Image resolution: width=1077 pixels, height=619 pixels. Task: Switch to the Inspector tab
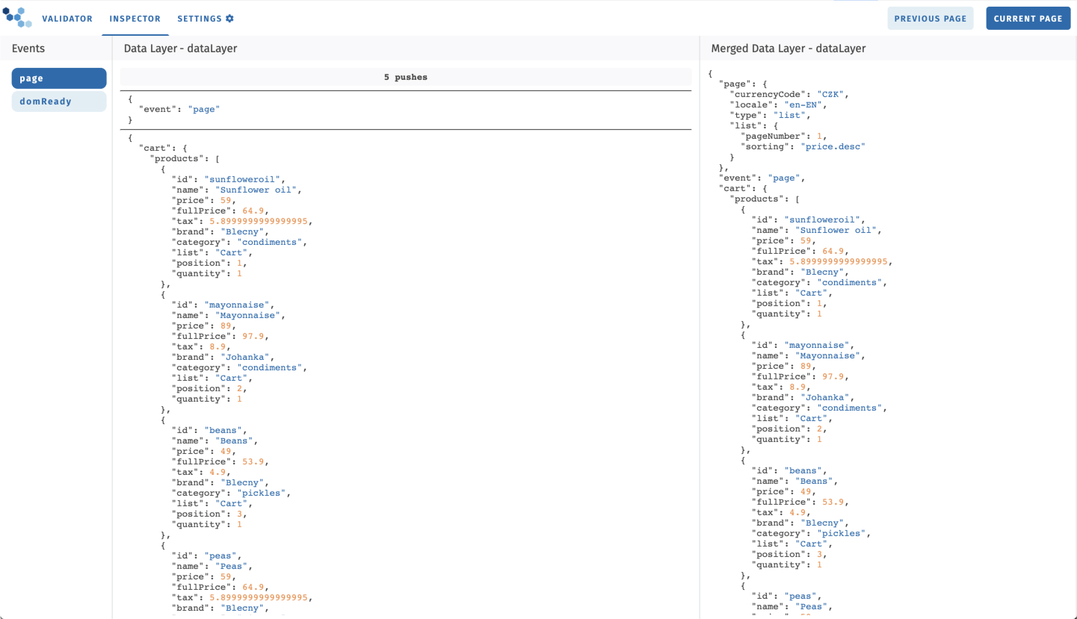tap(135, 19)
